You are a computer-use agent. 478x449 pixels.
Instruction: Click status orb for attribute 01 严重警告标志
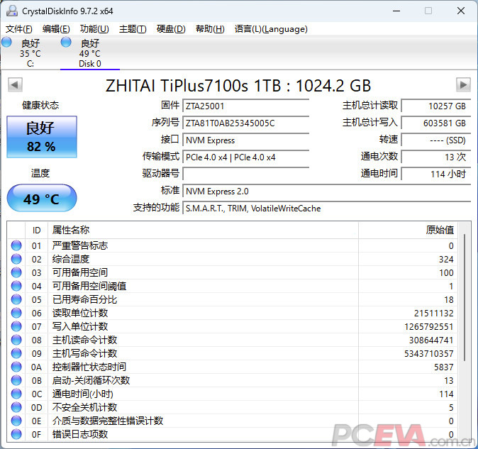click(x=16, y=245)
